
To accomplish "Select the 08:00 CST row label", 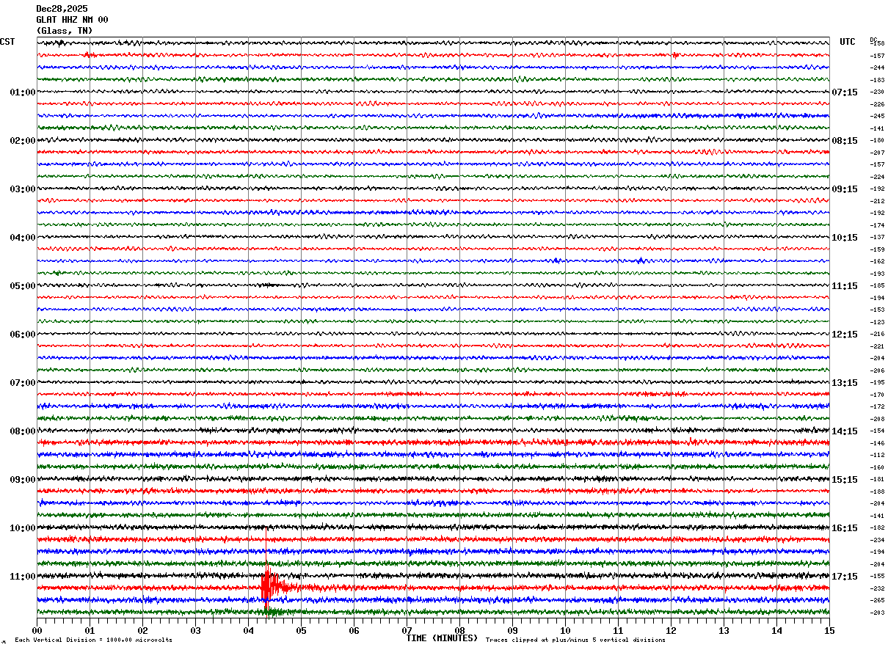I will (23, 431).
